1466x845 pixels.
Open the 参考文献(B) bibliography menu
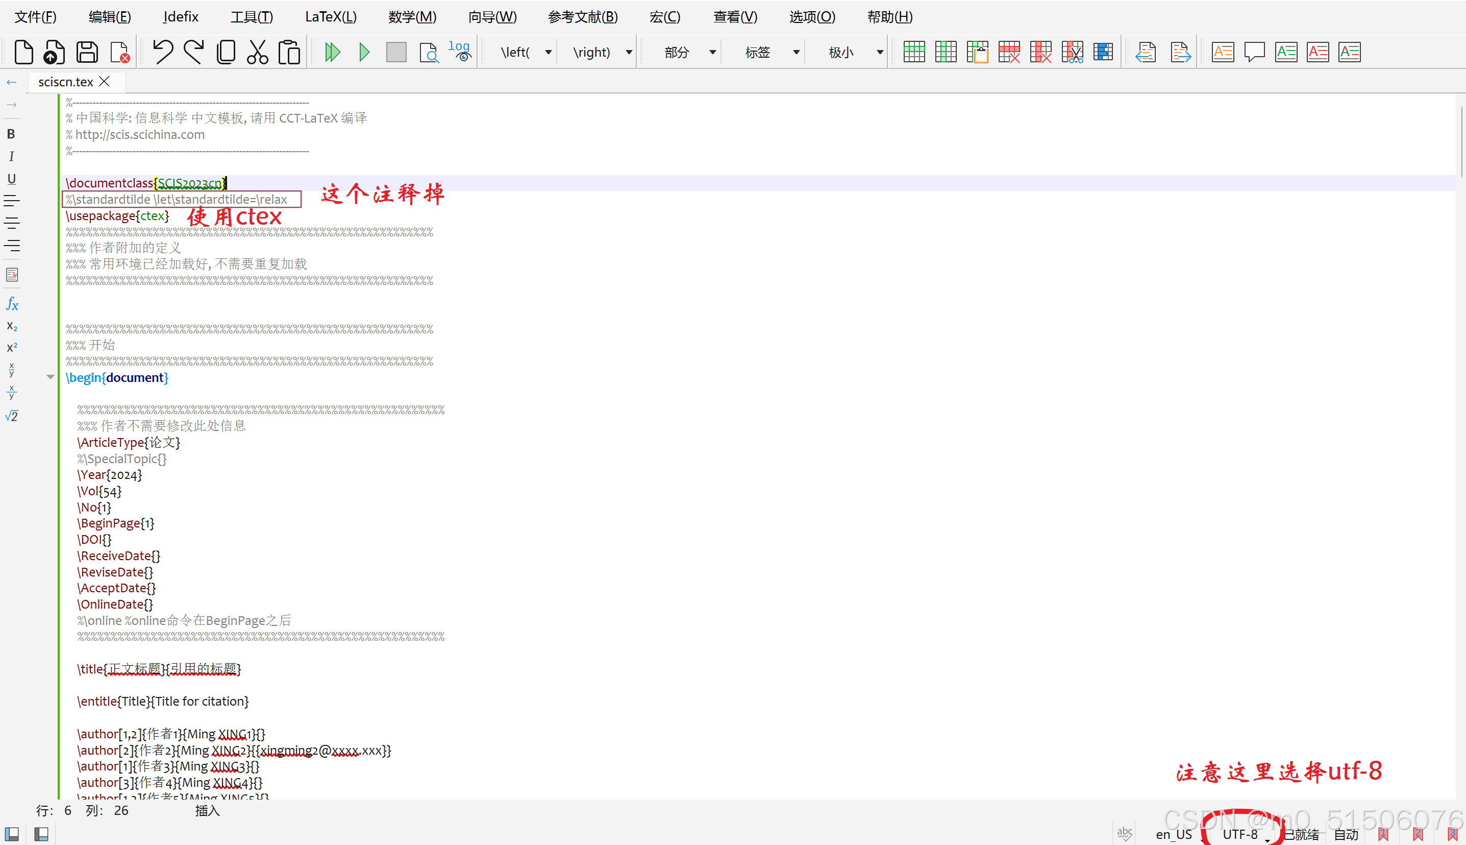[582, 17]
